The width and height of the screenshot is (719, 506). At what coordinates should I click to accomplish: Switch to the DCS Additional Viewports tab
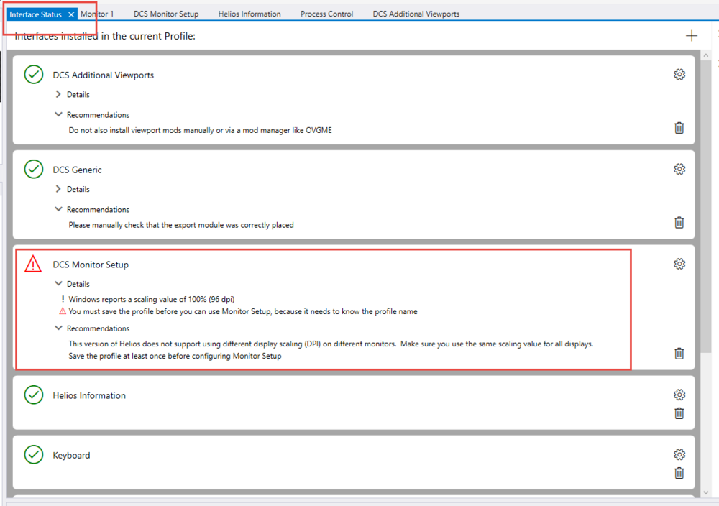tap(416, 14)
